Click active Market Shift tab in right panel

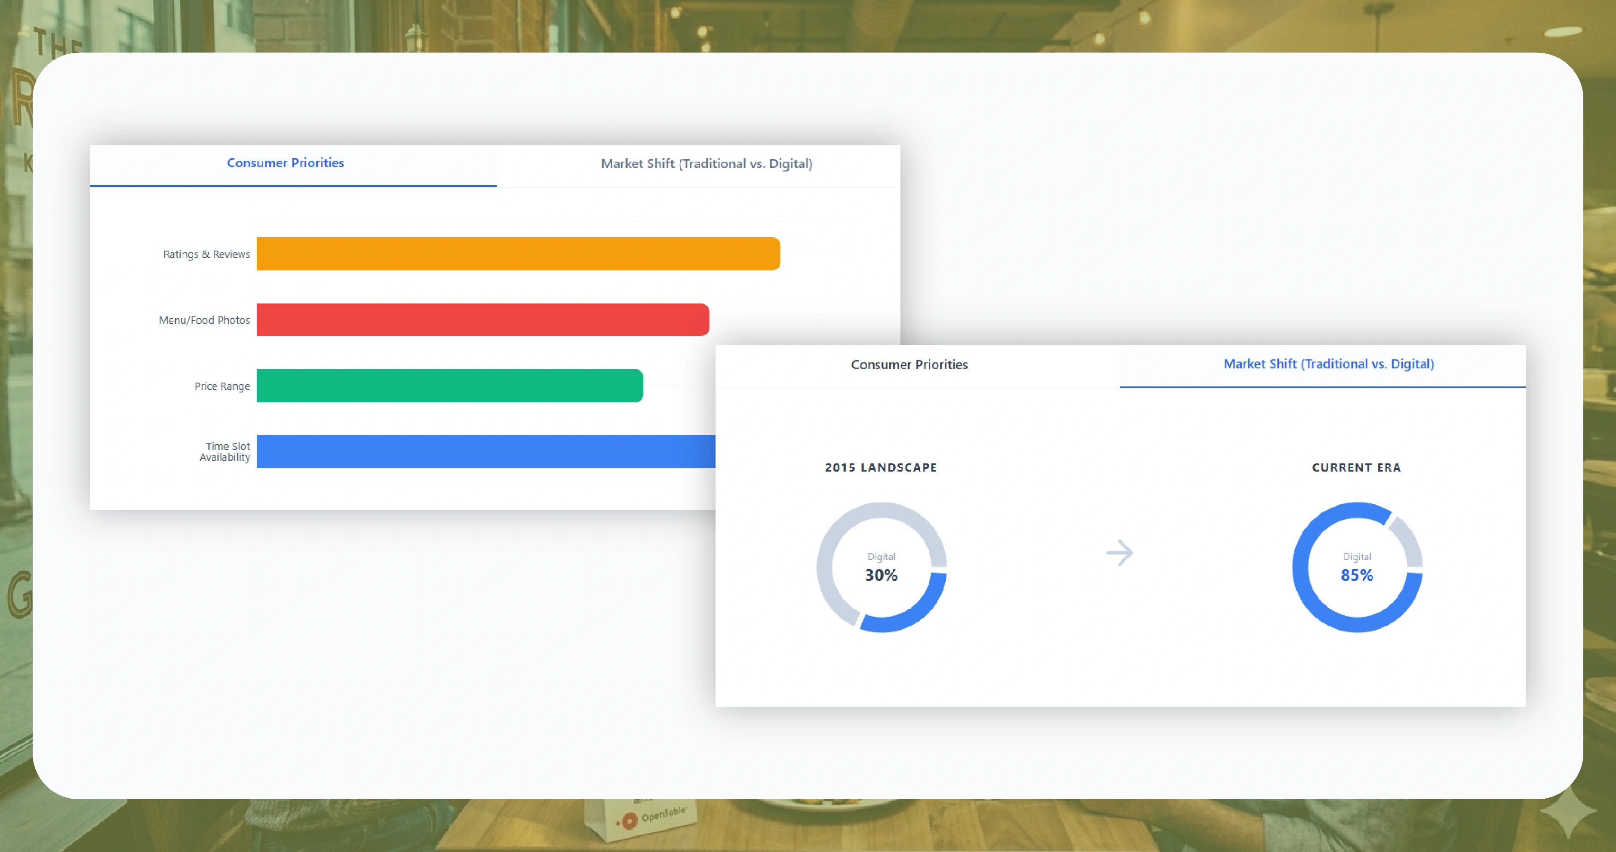[x=1328, y=364]
